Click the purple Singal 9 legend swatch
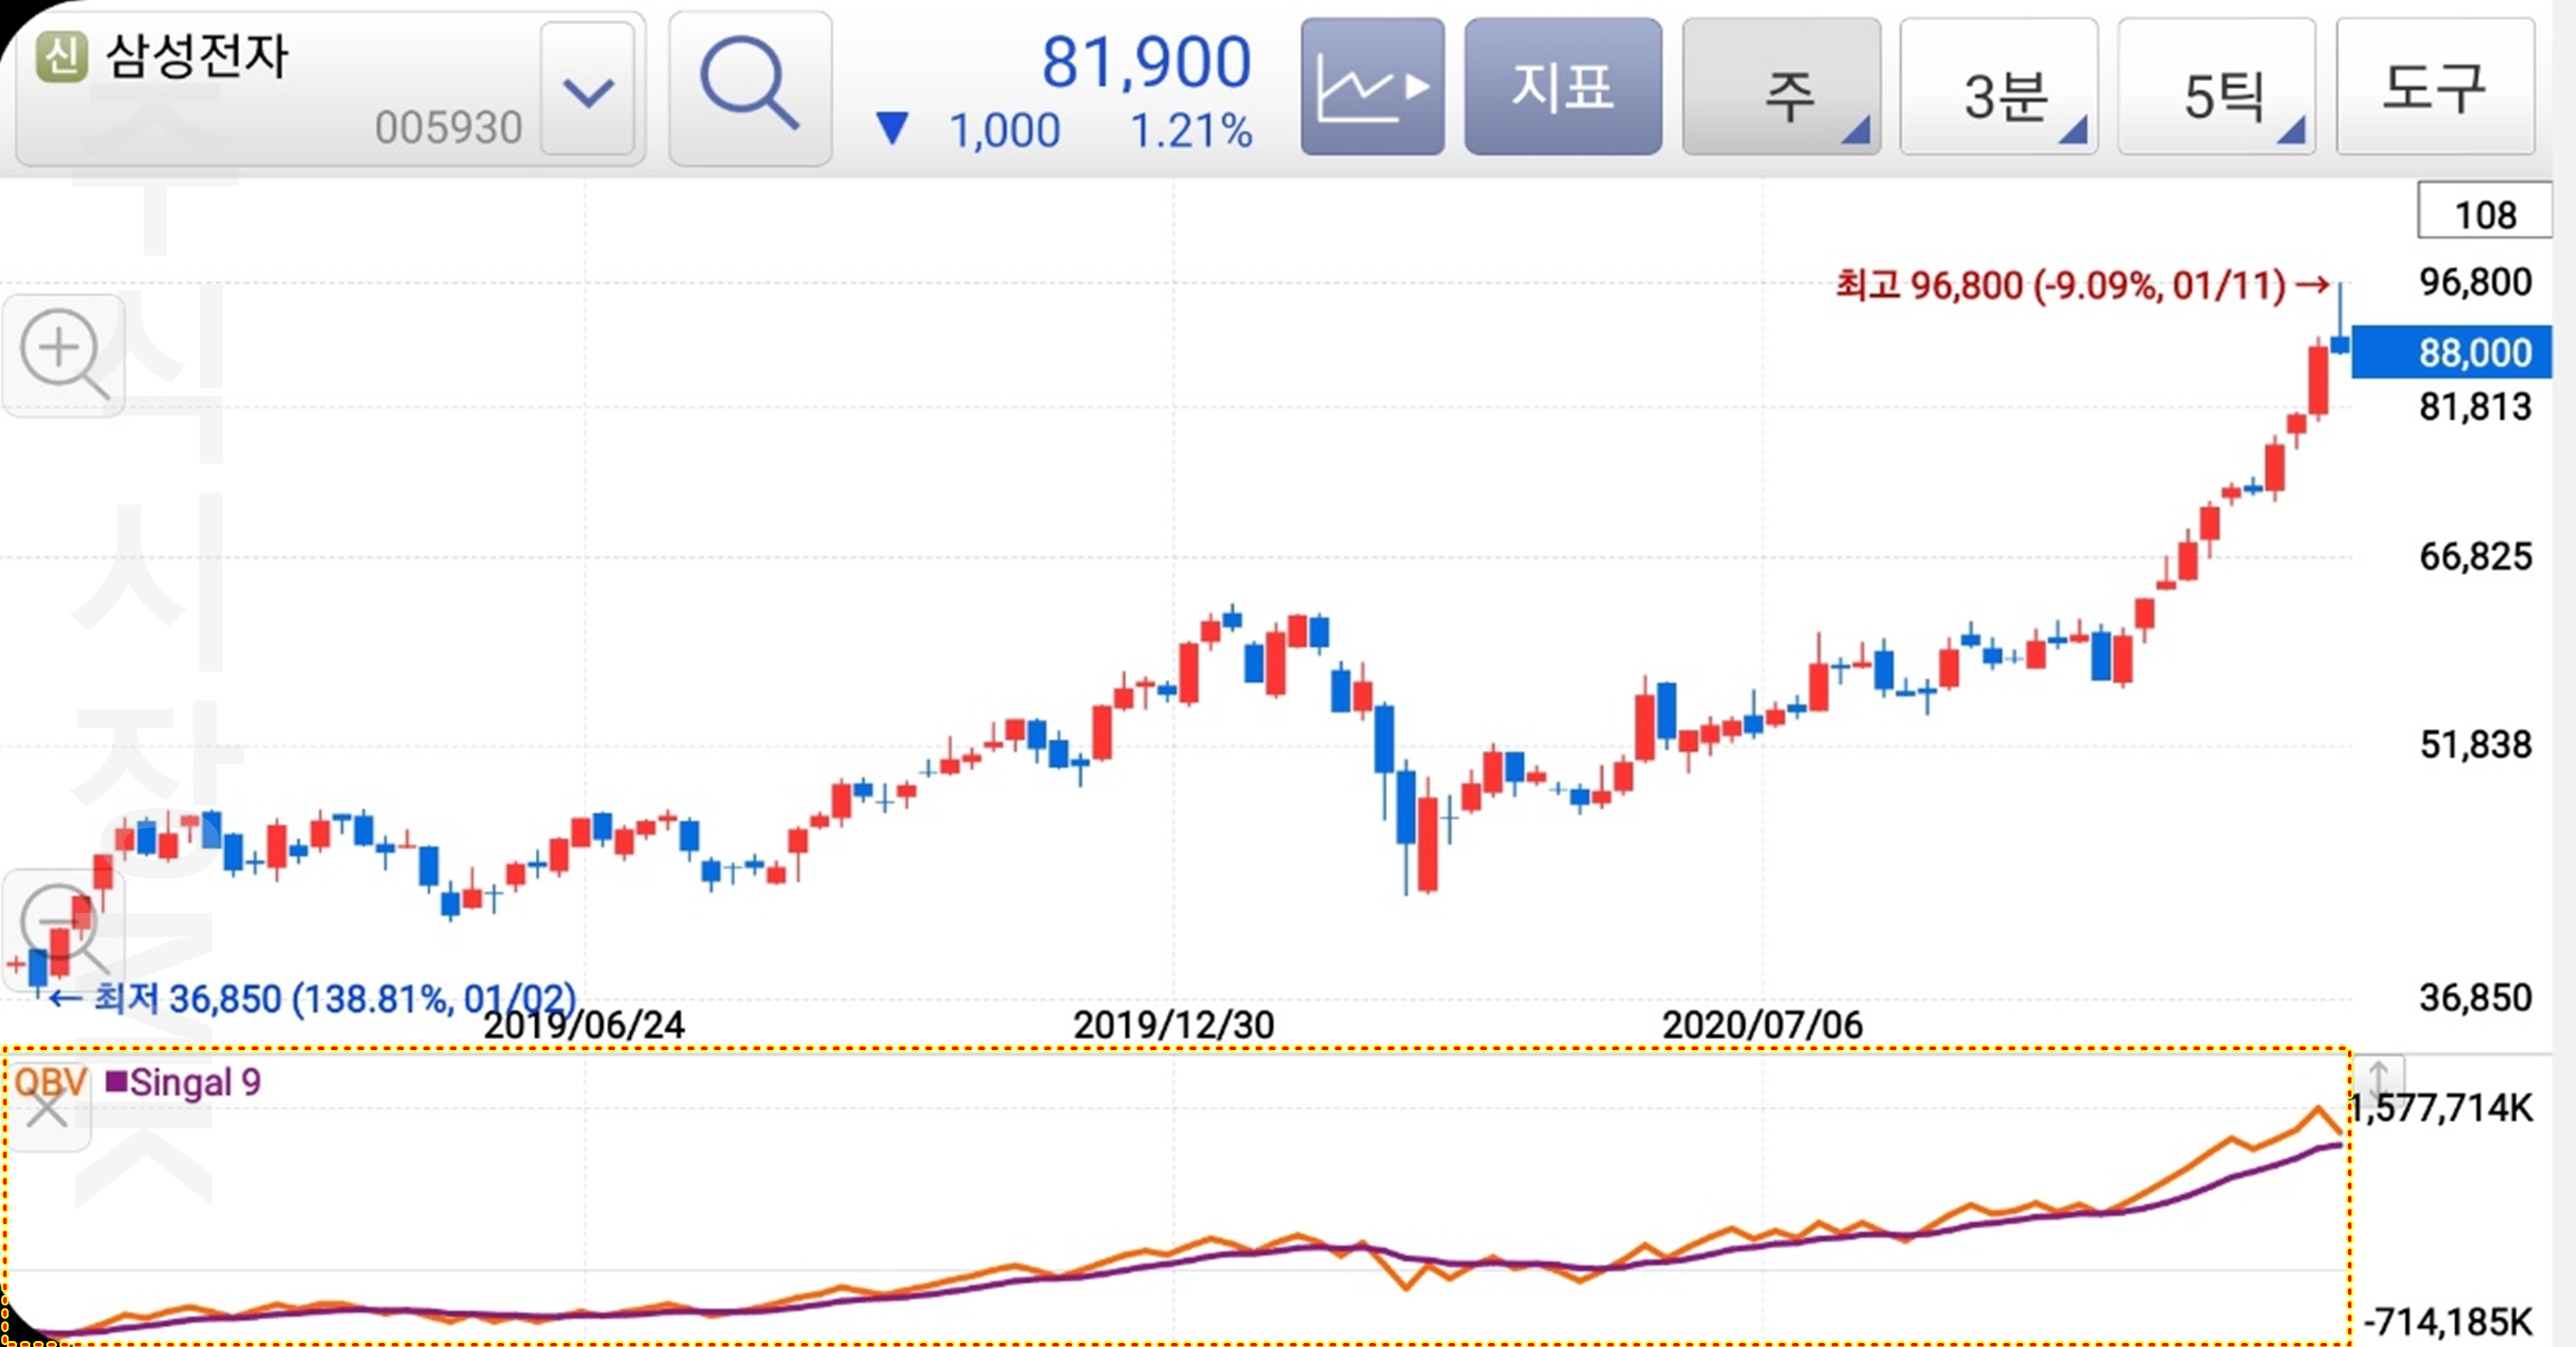This screenshot has width=2576, height=1347. click(116, 1082)
